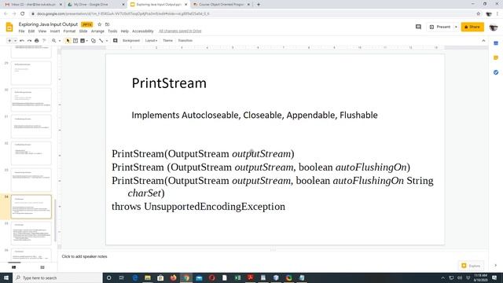Open the Calendar side panel icon
The width and height of the screenshot is (503, 283).
pos(496,43)
